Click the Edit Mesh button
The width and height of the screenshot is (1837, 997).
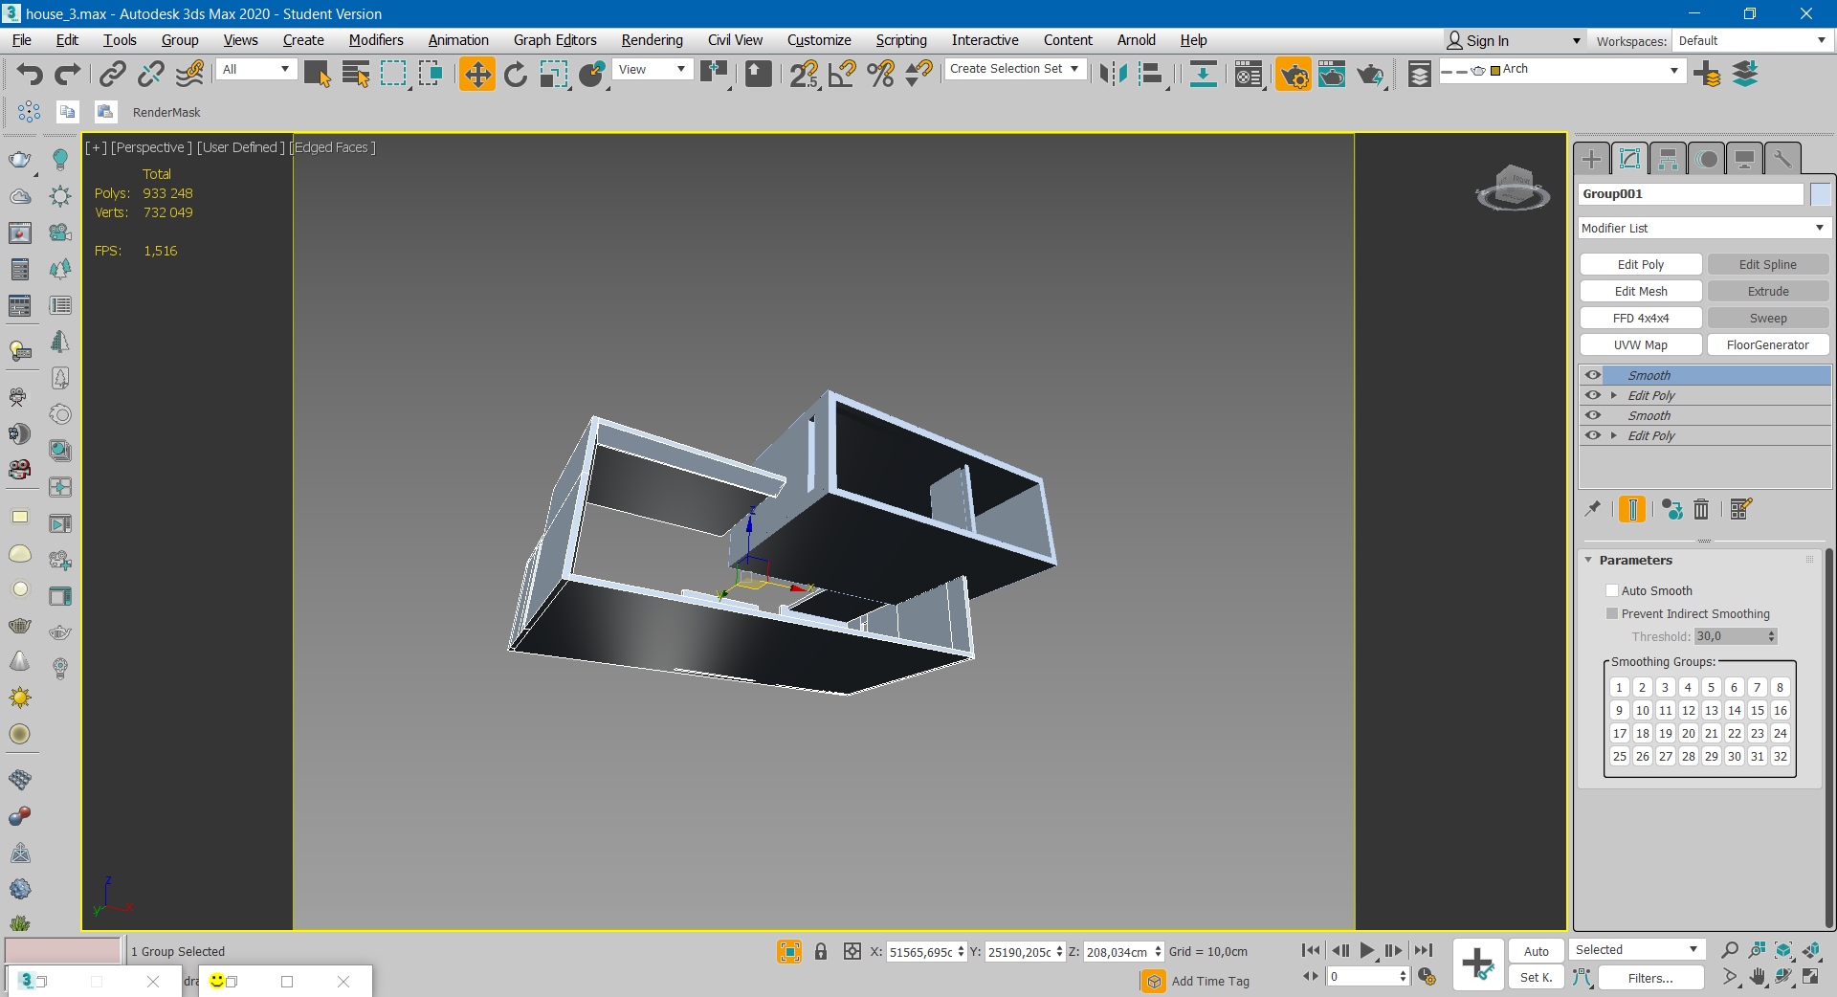(x=1640, y=291)
